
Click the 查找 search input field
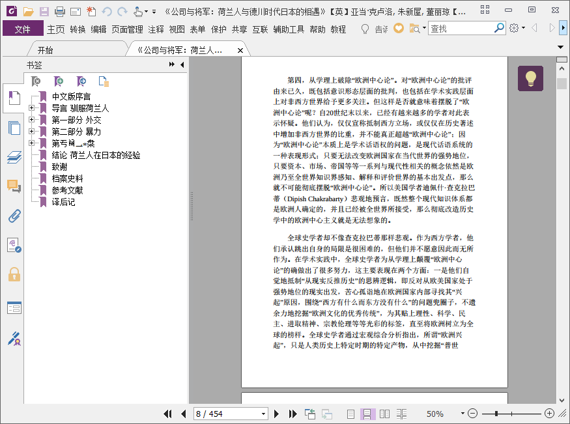[x=461, y=28]
